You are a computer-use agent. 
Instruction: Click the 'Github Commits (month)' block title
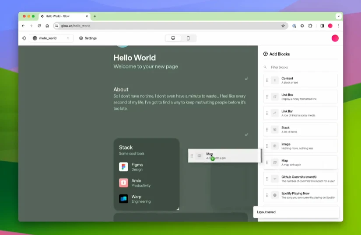[x=299, y=177]
